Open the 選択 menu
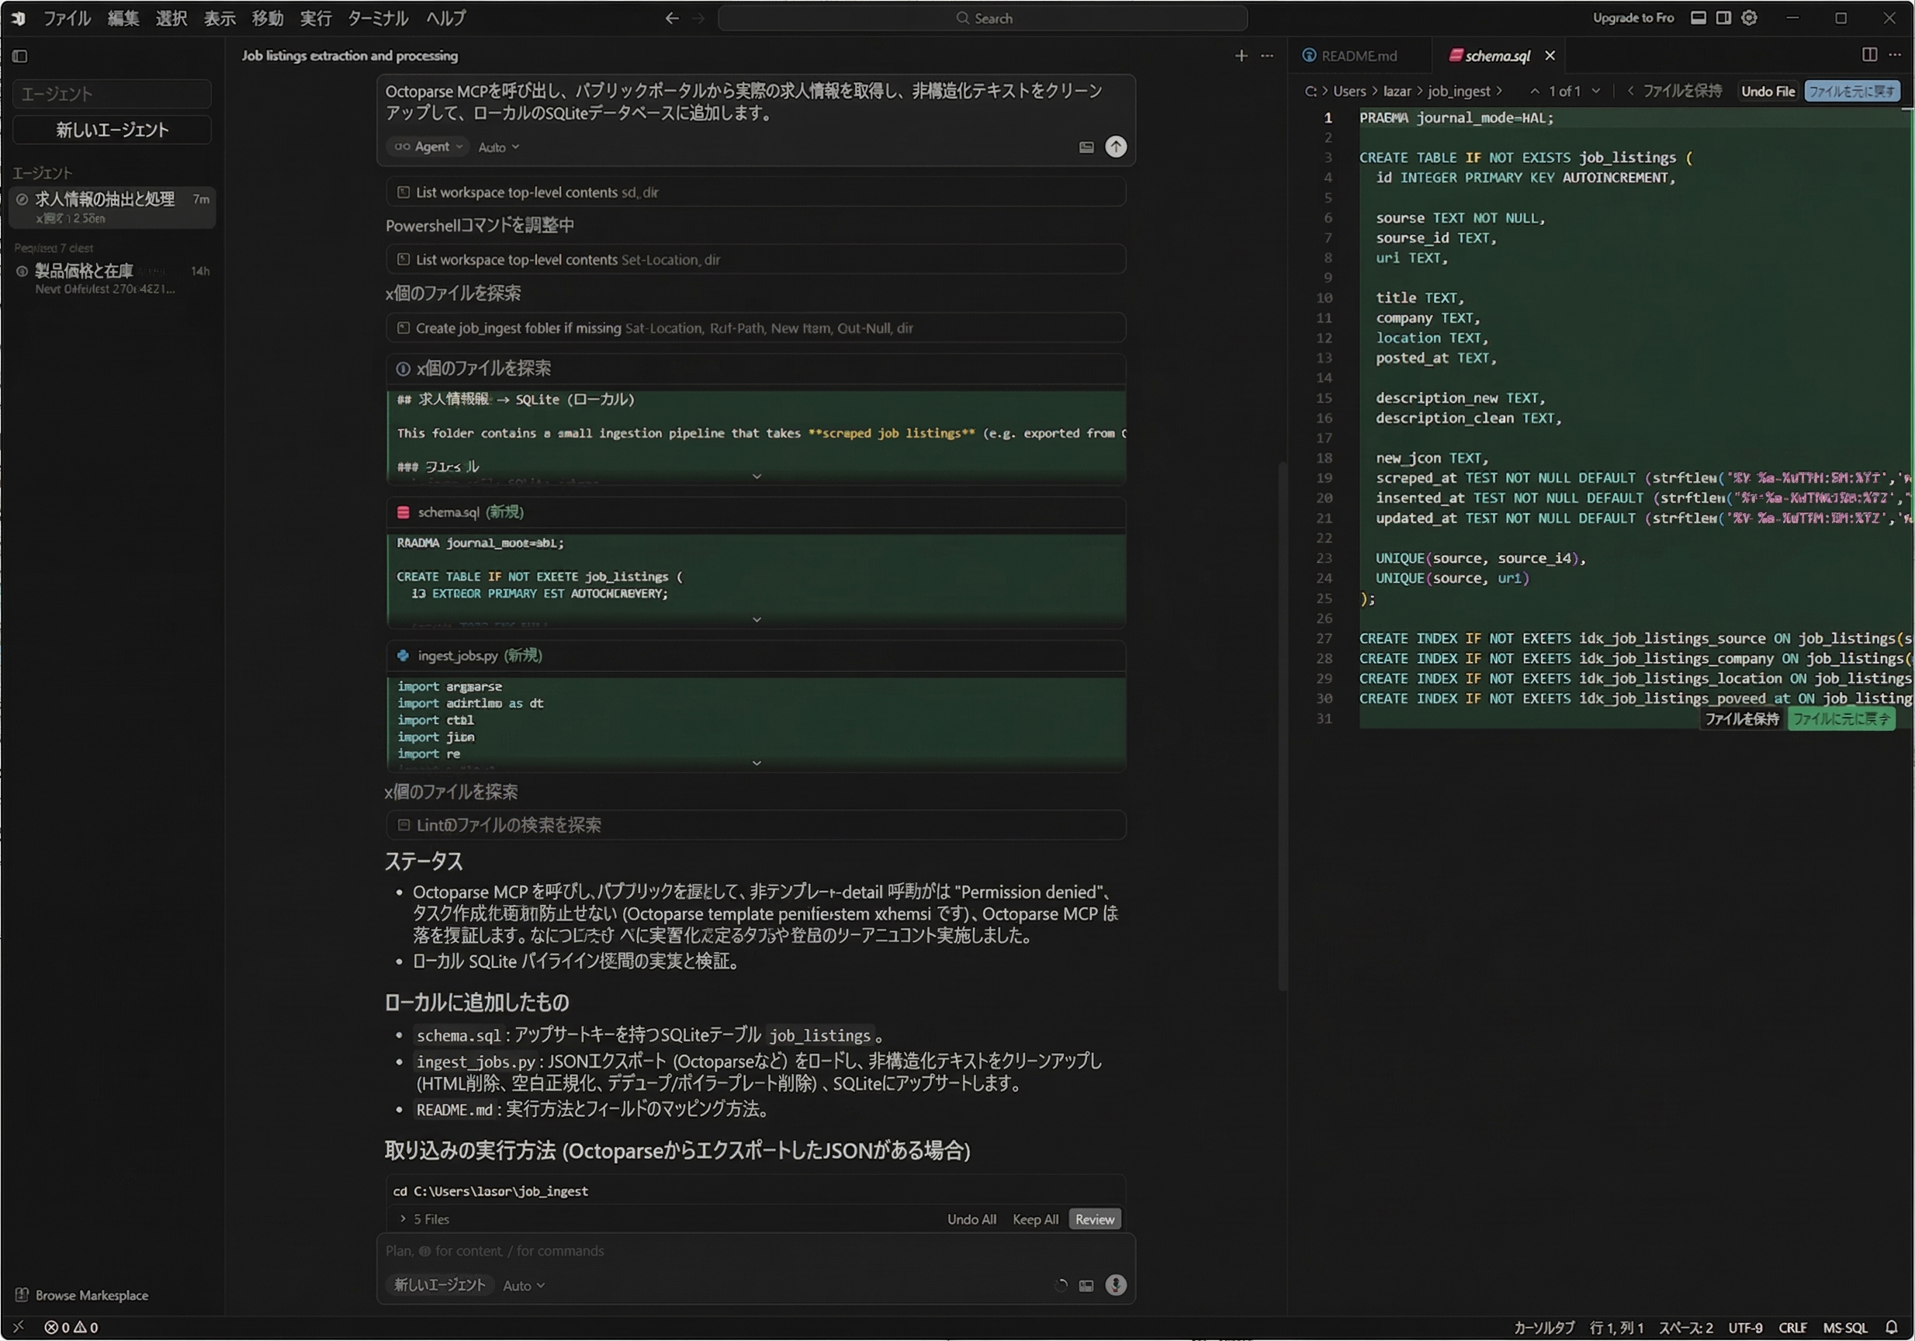1915x1341 pixels. point(171,18)
